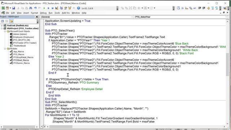The width and height of the screenshot is (231, 130).
Task: Click the List Properties/Methods icon
Action: tap(178, 8)
